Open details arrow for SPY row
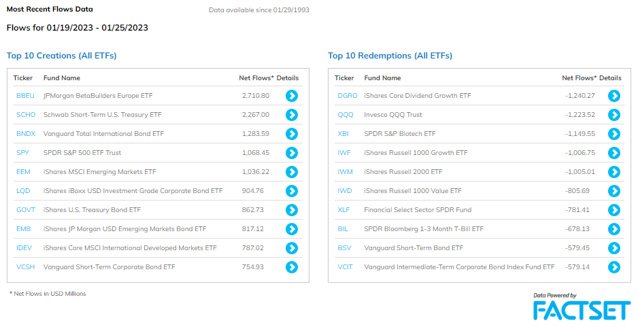 pos(292,153)
